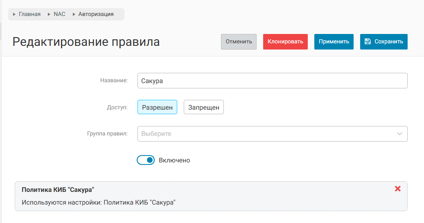Save the rule with Сохранить
Viewport: 424px width, 223px height.
click(383, 42)
